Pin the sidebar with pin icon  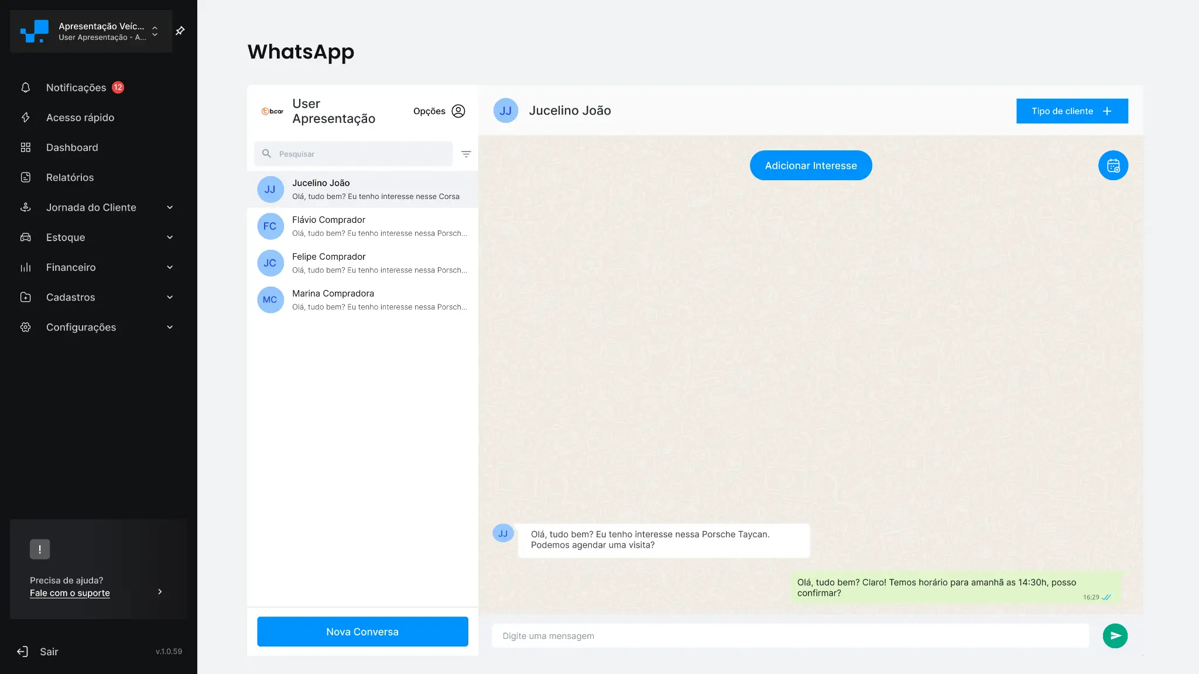point(180,30)
